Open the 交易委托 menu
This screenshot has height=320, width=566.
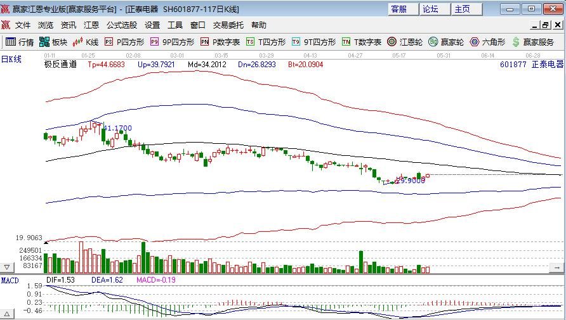pos(228,25)
